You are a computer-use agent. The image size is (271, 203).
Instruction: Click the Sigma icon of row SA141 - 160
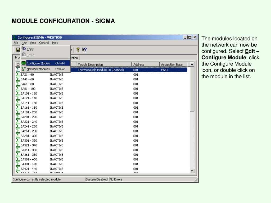18,103
